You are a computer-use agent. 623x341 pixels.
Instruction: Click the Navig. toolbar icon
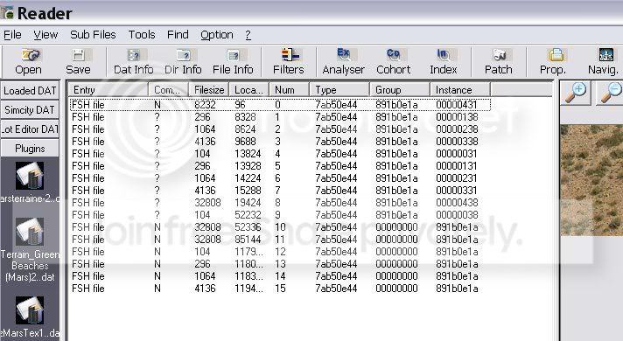tap(604, 62)
